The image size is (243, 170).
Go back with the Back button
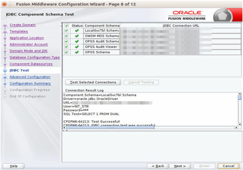tap(158, 166)
